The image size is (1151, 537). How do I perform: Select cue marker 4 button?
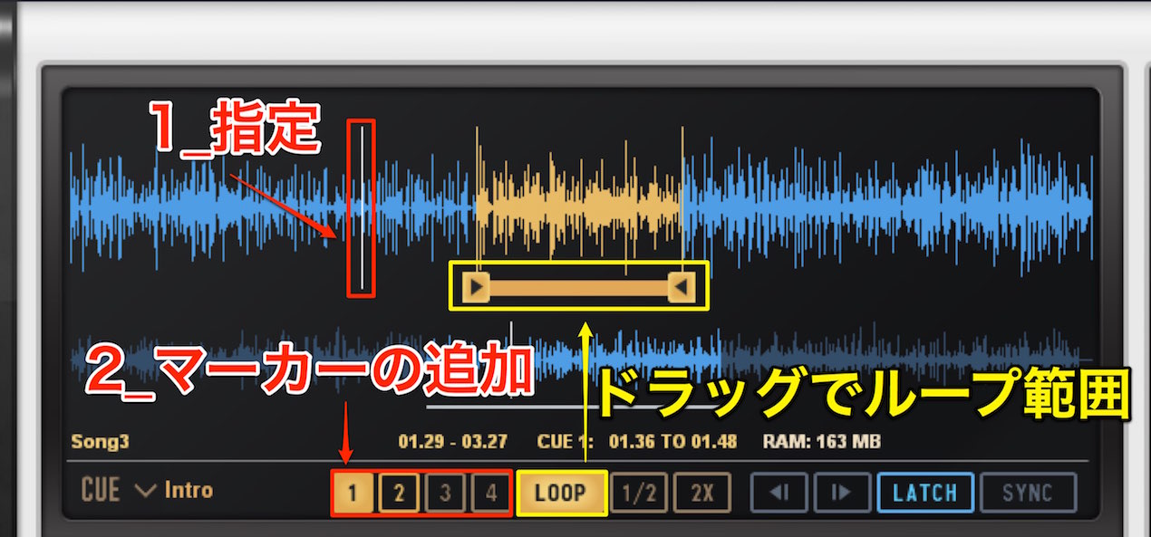[490, 494]
